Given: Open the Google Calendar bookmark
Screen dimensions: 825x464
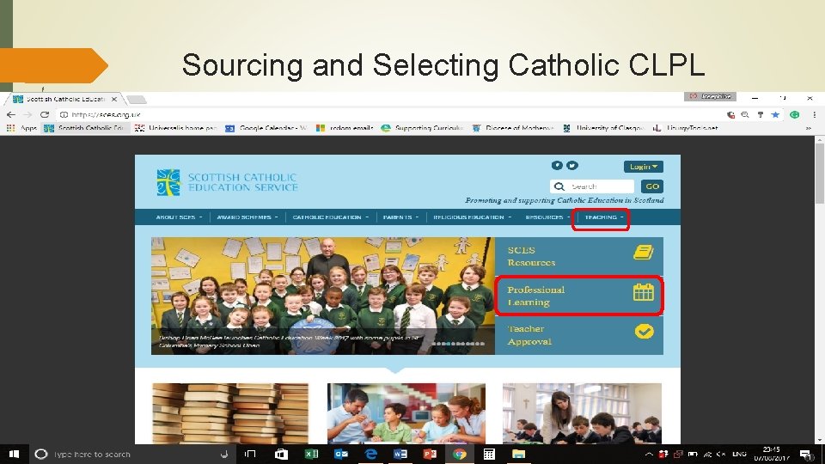Looking at the screenshot, I should 266,128.
